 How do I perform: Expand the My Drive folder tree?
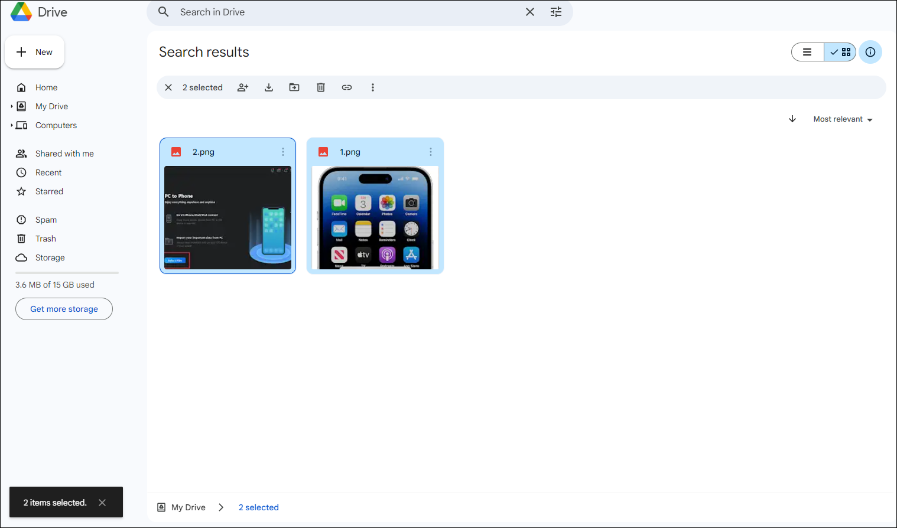12,106
